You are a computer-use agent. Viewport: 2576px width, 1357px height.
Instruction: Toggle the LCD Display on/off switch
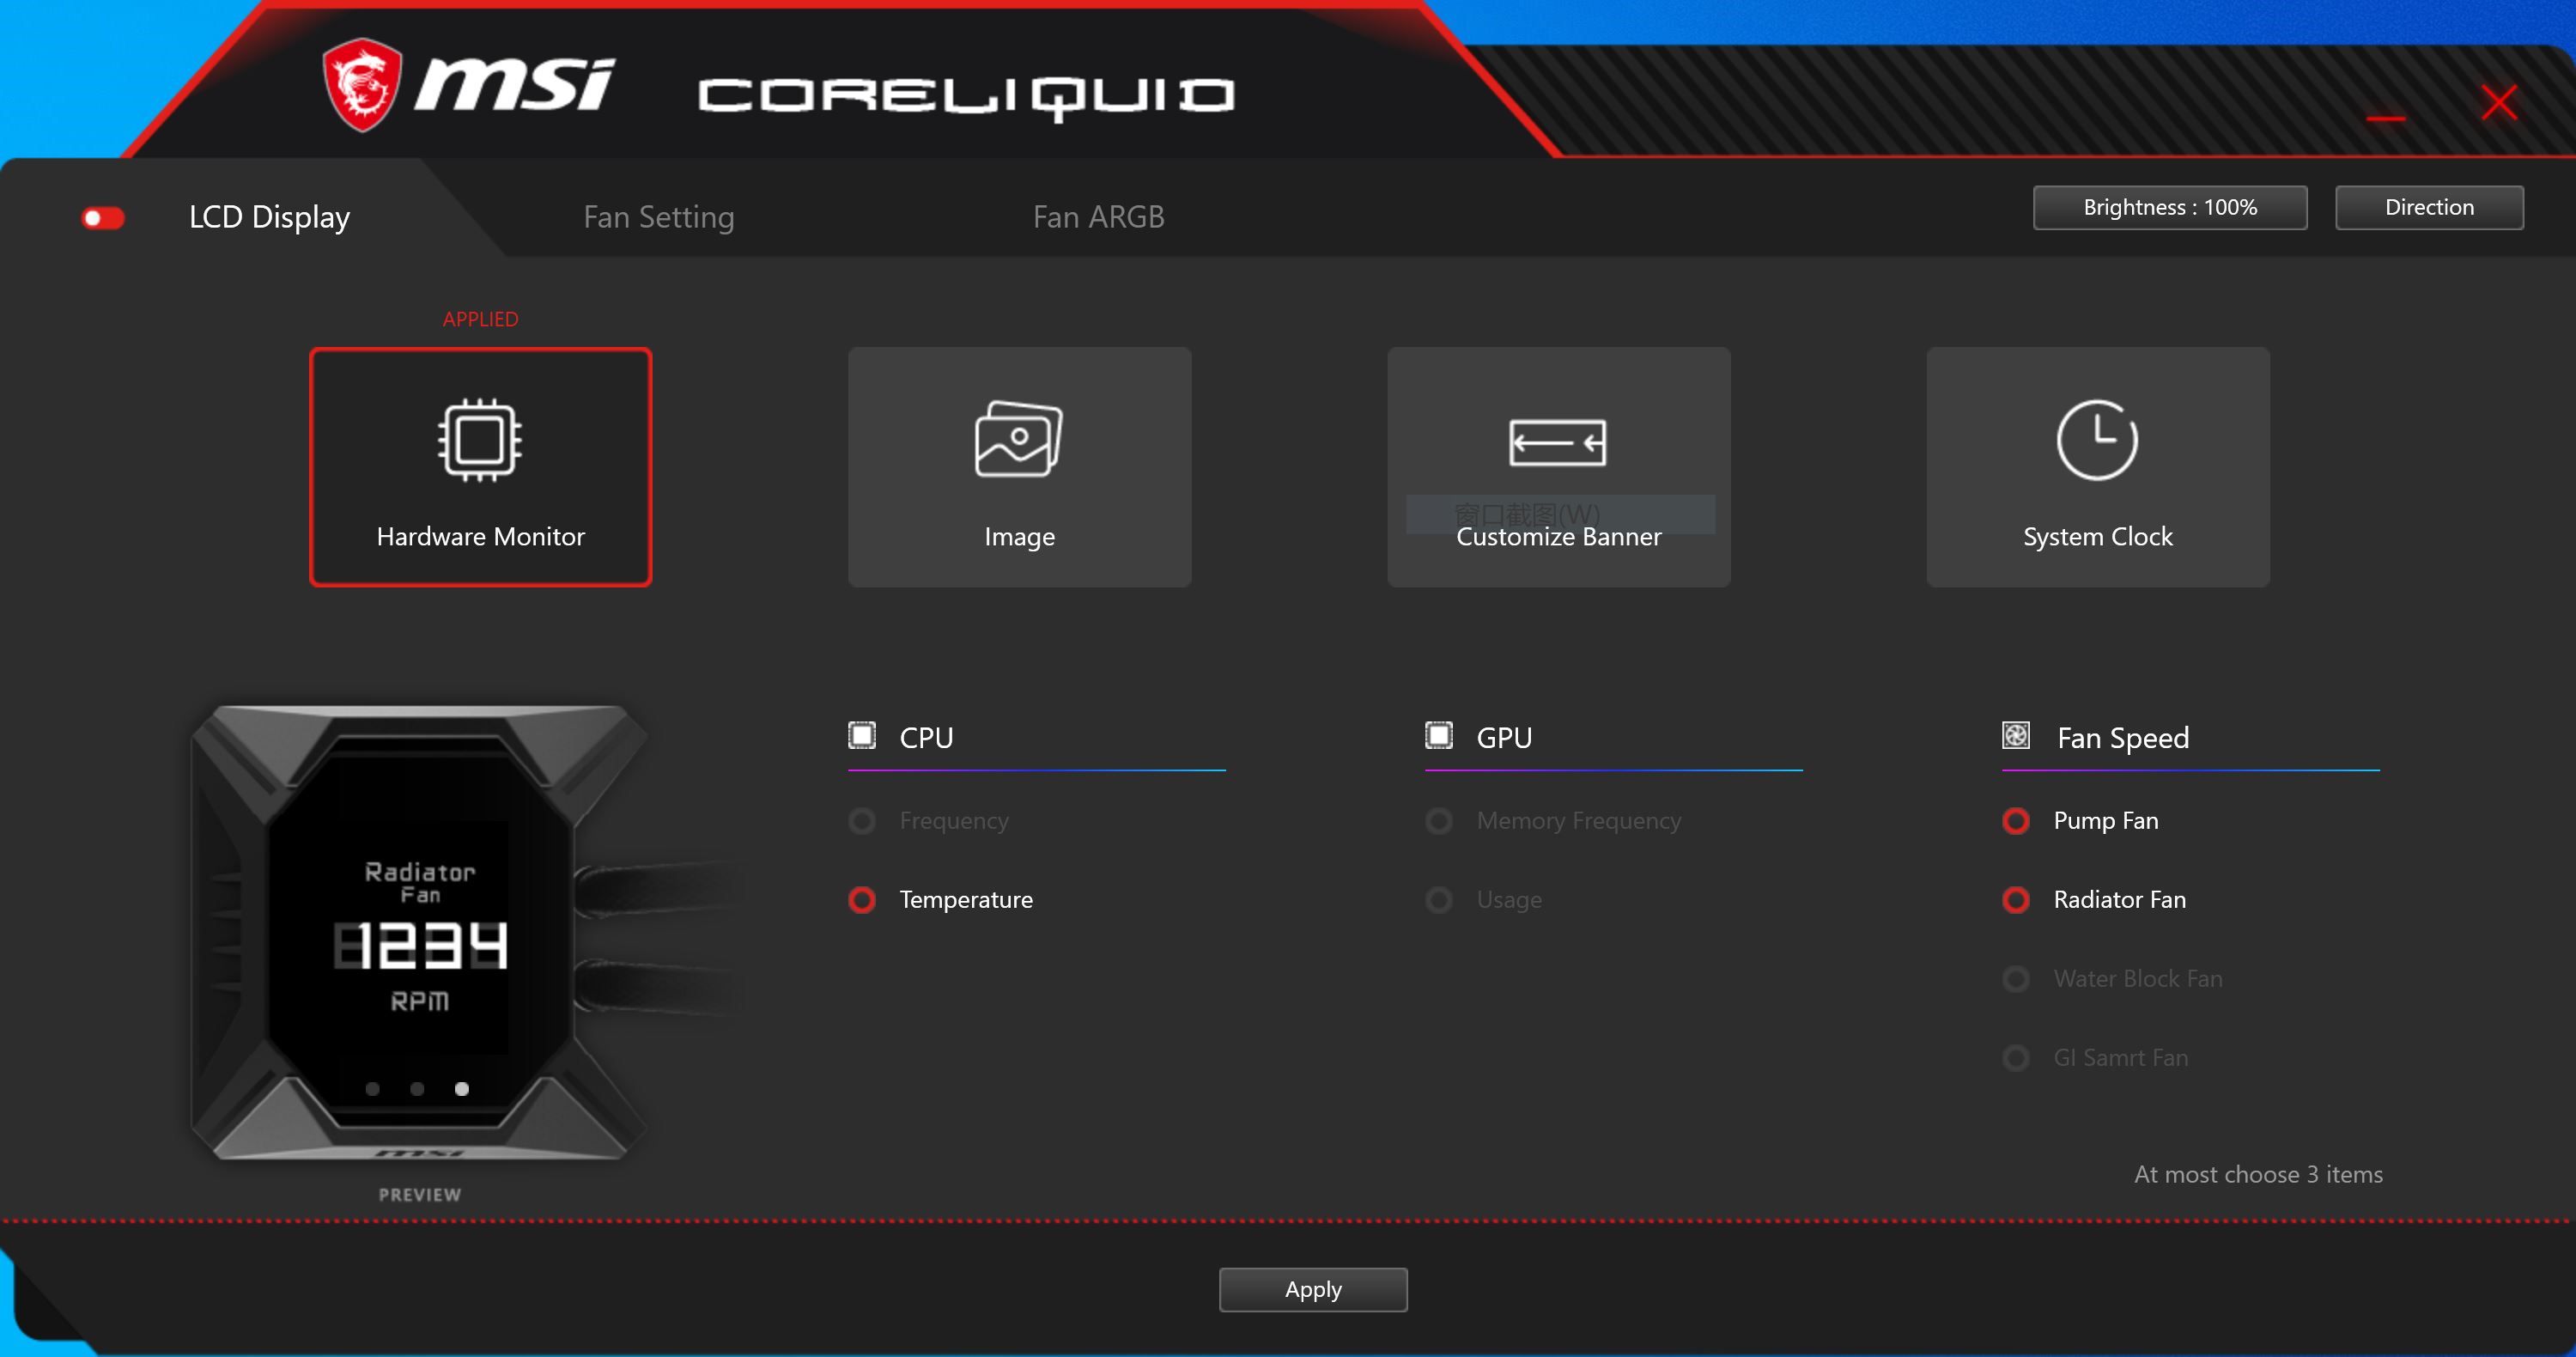coord(103,217)
